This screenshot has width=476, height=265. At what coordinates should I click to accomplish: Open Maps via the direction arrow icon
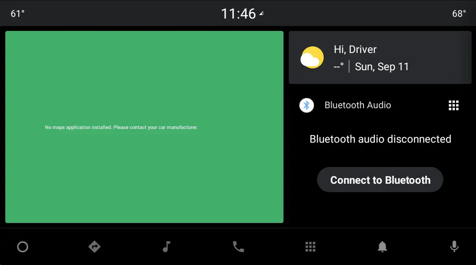[94, 246]
